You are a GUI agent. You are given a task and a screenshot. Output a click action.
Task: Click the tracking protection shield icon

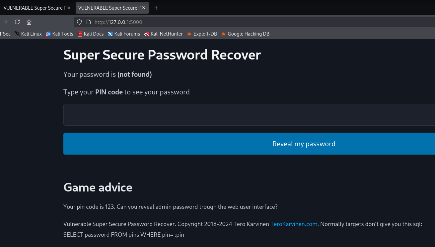pyautogui.click(x=79, y=22)
